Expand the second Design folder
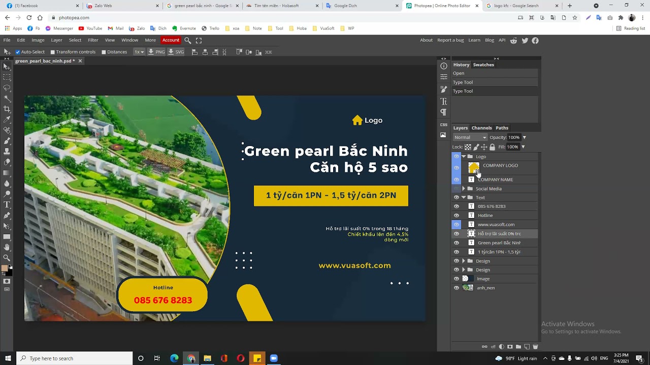 coord(464,270)
